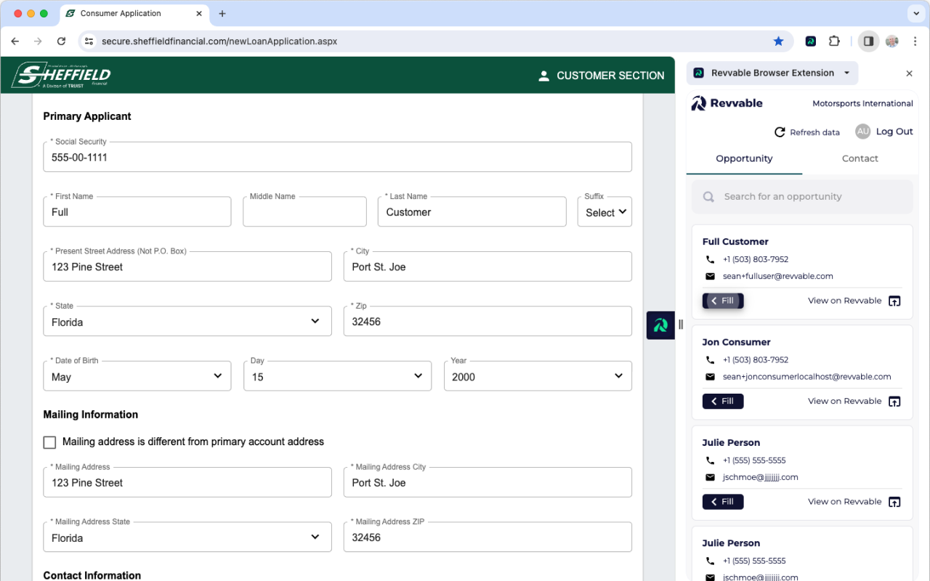Open the Suffix dropdown

604,212
